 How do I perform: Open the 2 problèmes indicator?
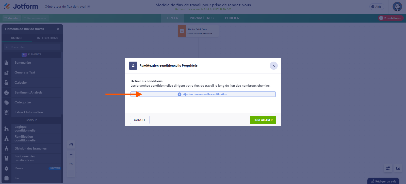click(390, 18)
